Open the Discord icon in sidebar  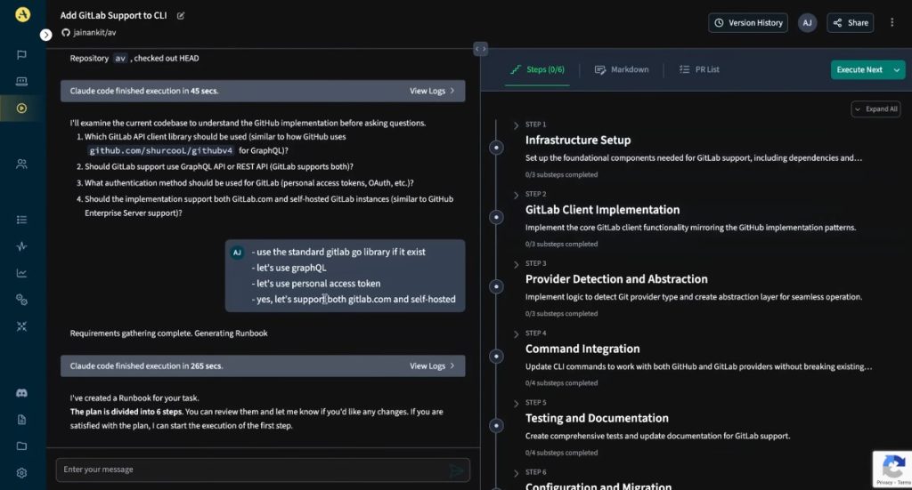[x=22, y=392]
